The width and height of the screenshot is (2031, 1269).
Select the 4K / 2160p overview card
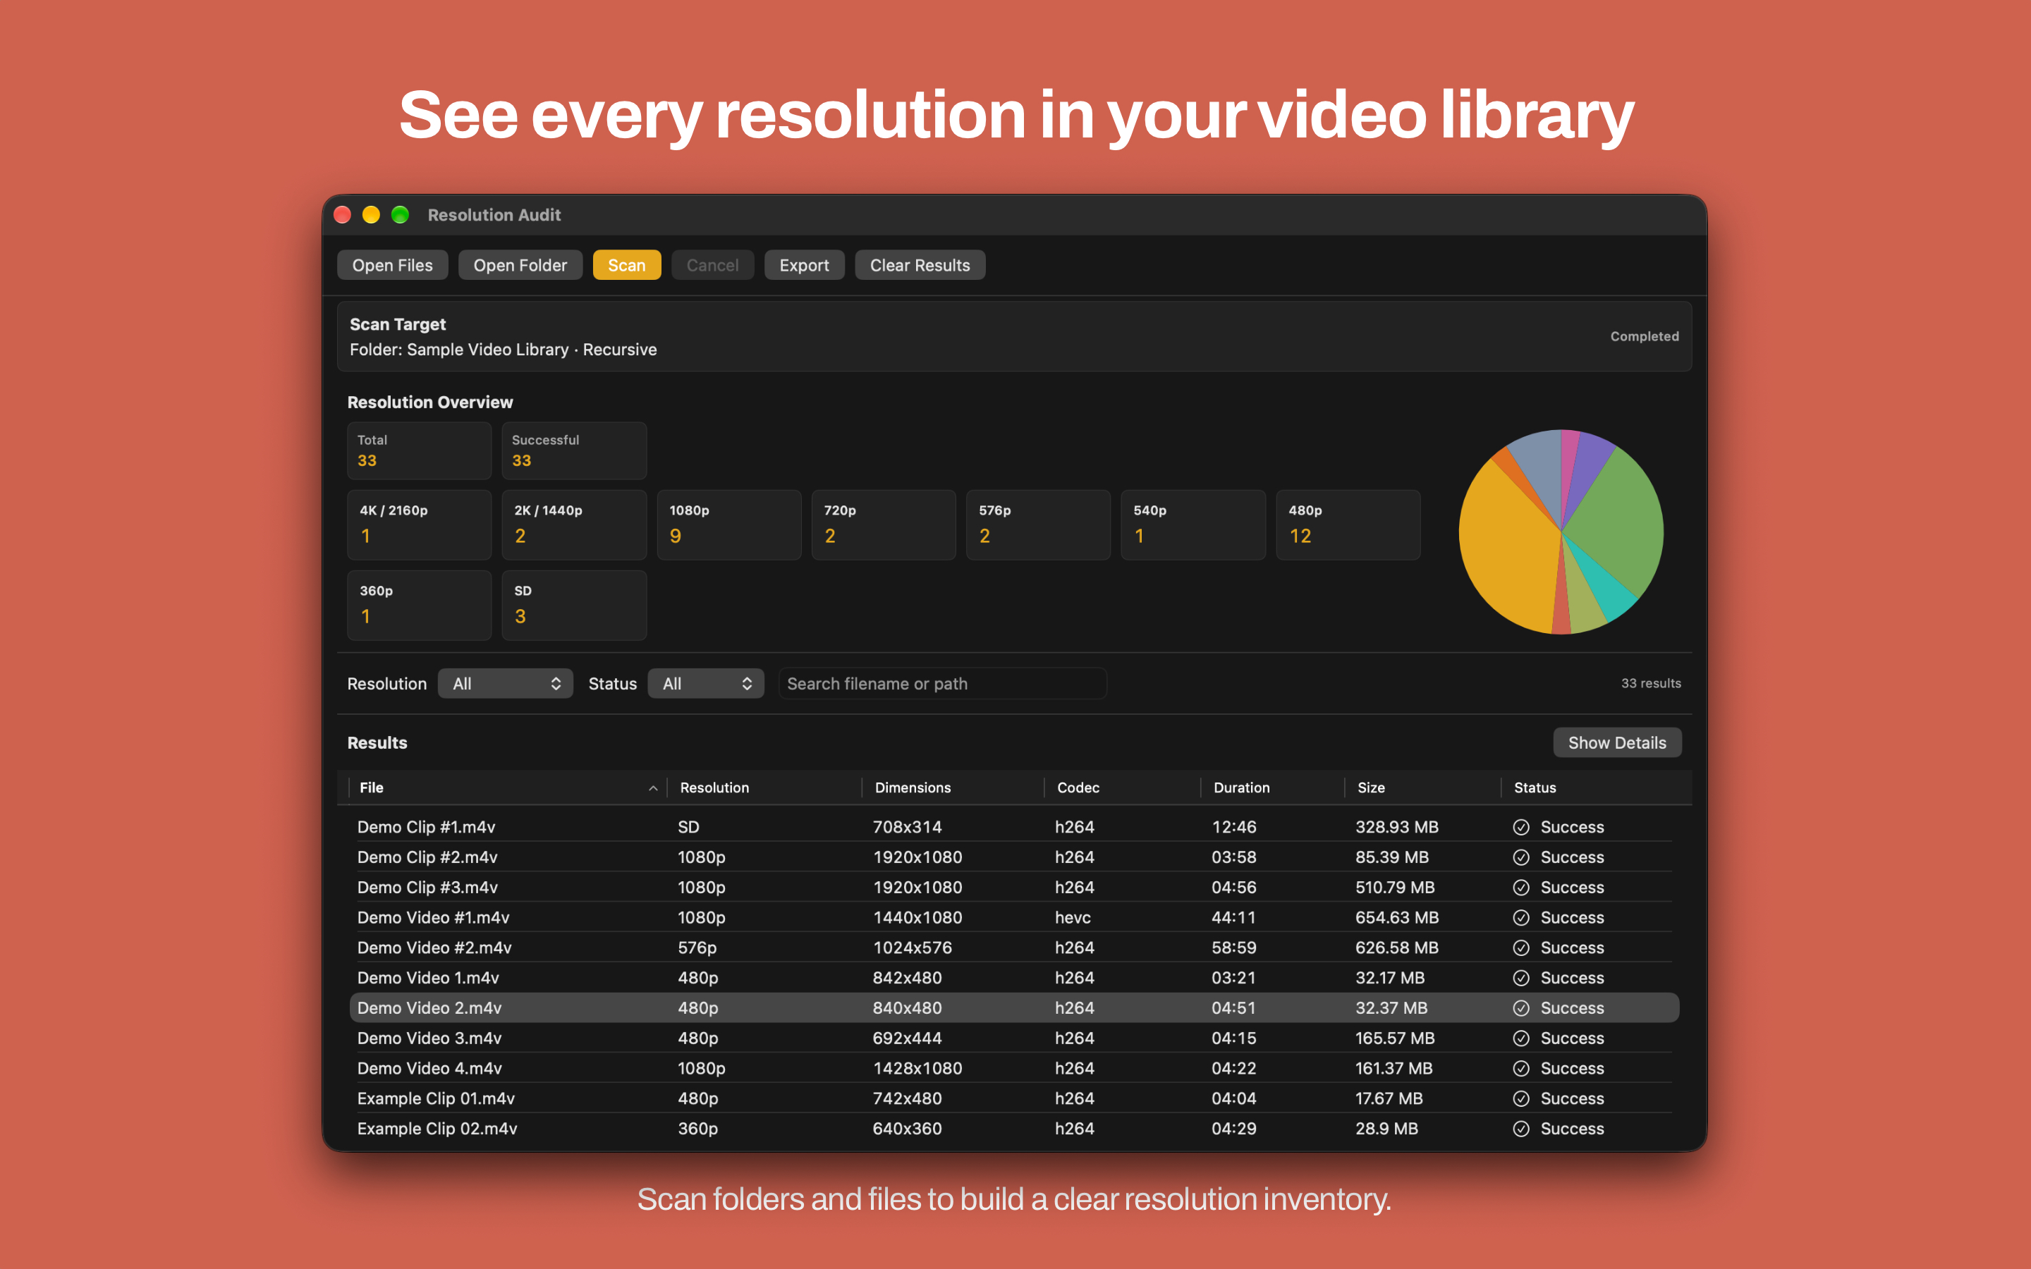click(419, 525)
